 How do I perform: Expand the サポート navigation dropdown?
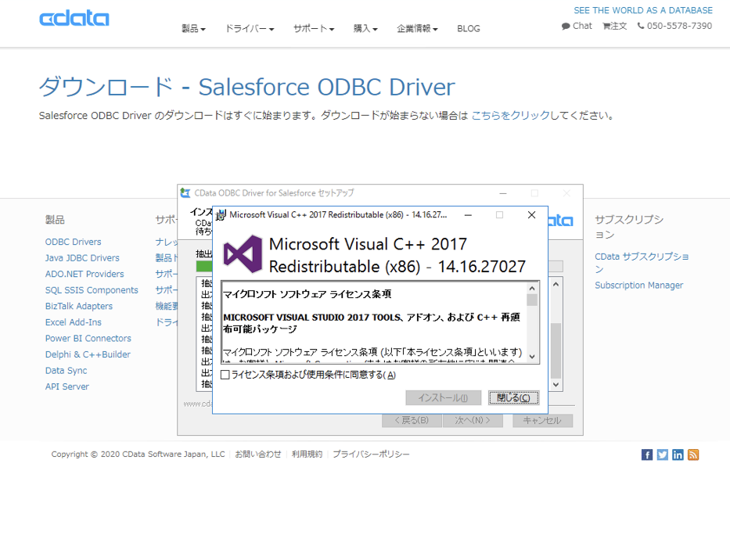(314, 28)
